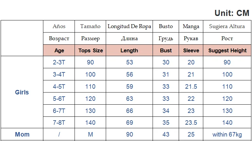This screenshot has width=252, height=141.
Task: Select the 'Tops Size' column header
Action: click(90, 50)
